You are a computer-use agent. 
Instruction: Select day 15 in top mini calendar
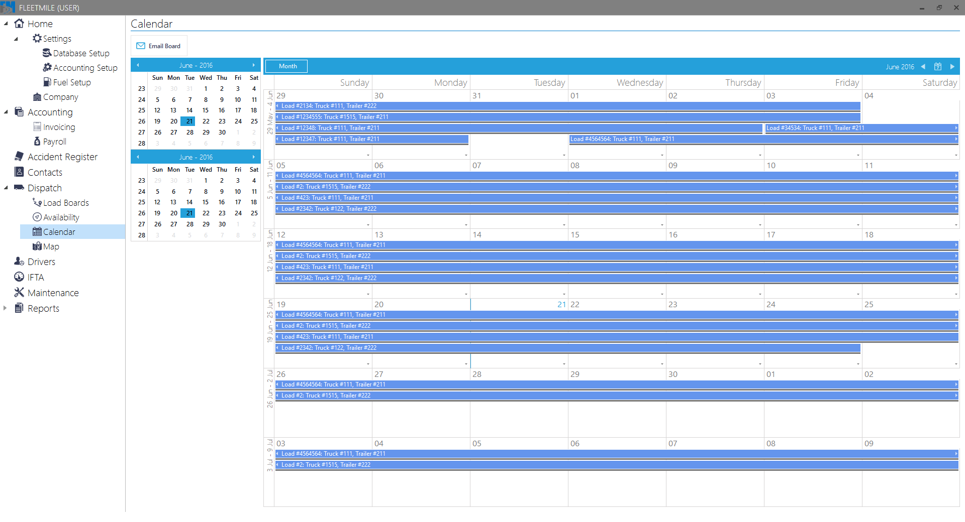coord(206,110)
